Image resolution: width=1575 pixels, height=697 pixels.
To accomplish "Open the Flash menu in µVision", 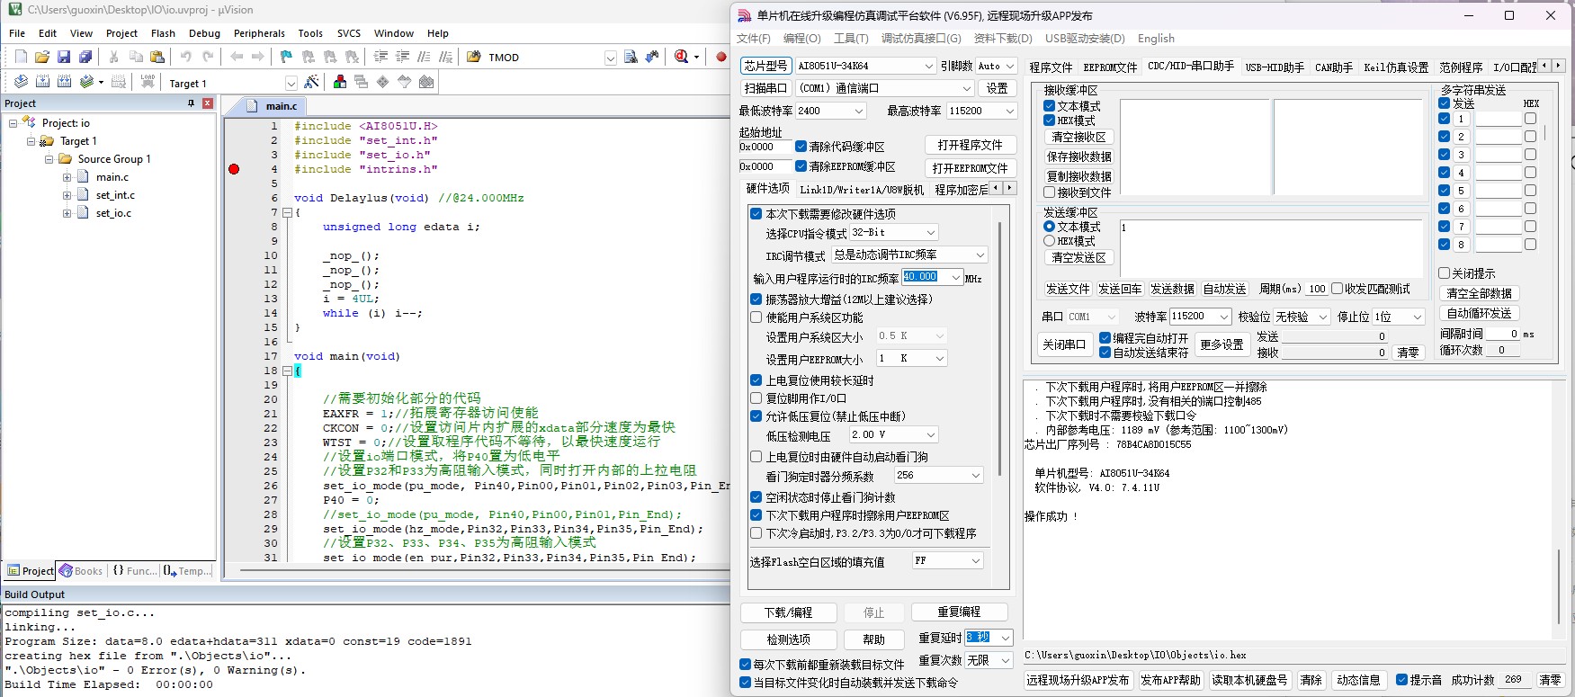I will click(163, 33).
